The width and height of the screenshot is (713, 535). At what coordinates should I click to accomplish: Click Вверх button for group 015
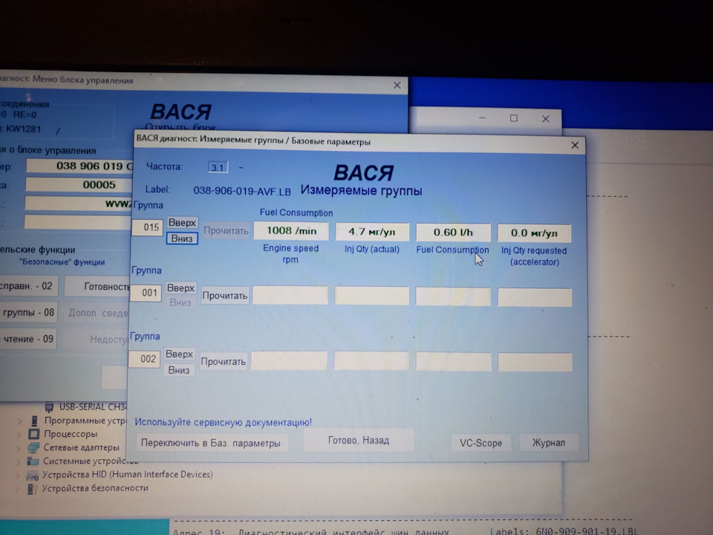(182, 222)
